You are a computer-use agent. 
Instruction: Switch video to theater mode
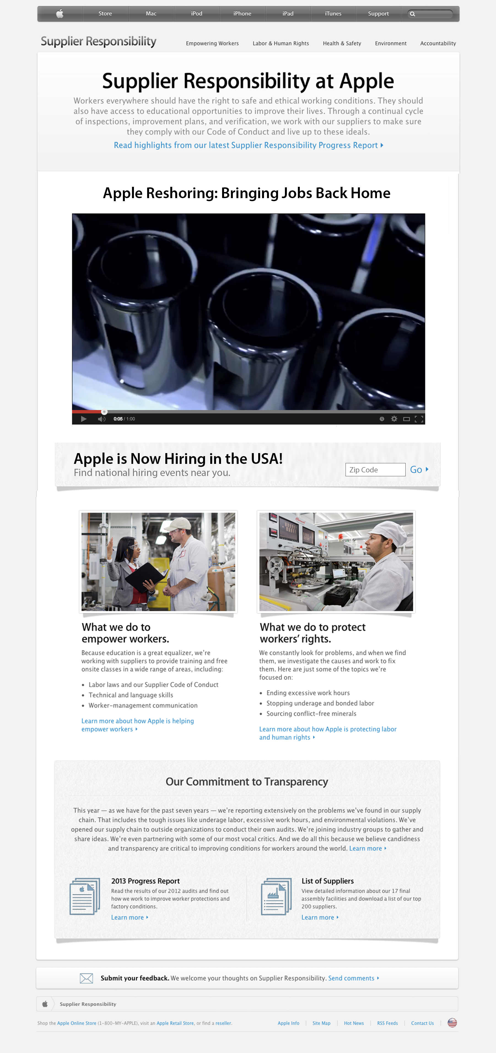(x=406, y=419)
